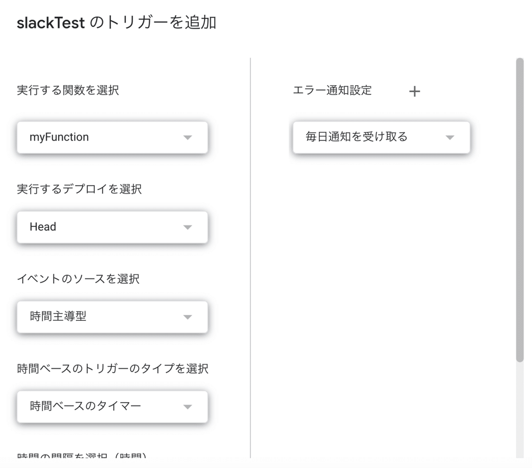Open the 毎日通知を受け取る error notification dropdown

point(380,138)
